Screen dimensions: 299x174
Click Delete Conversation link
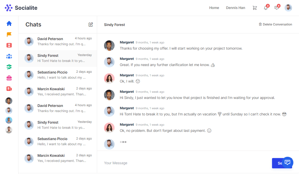pos(275,24)
